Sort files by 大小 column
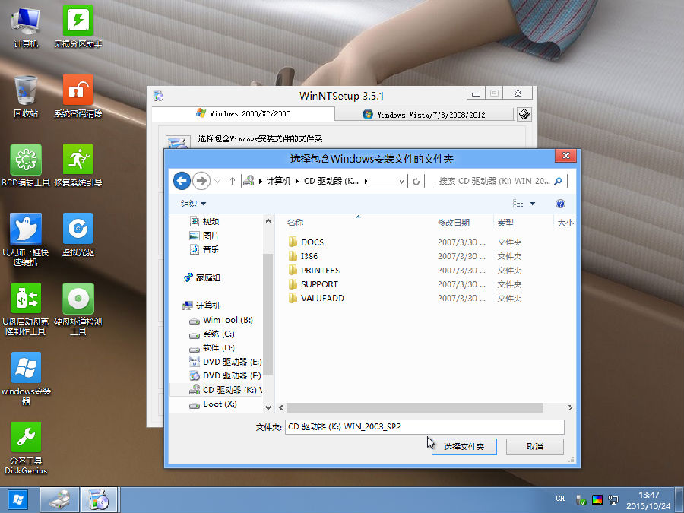This screenshot has height=513, width=684. [565, 223]
